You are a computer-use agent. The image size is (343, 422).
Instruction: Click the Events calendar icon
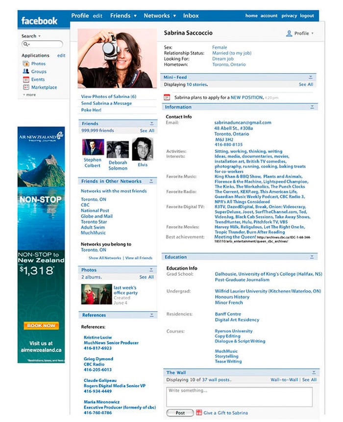coord(26,79)
